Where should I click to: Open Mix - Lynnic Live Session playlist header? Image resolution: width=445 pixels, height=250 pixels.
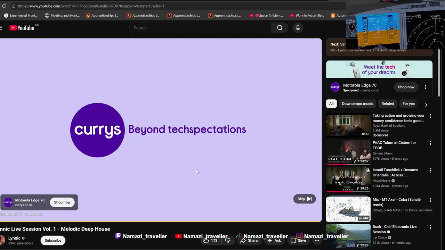tap(379, 47)
